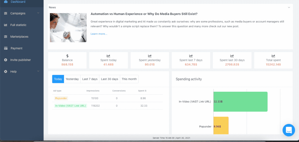Click the chart icon above Spent last 30 days
The height and width of the screenshot is (142, 299).
[x=232, y=56]
